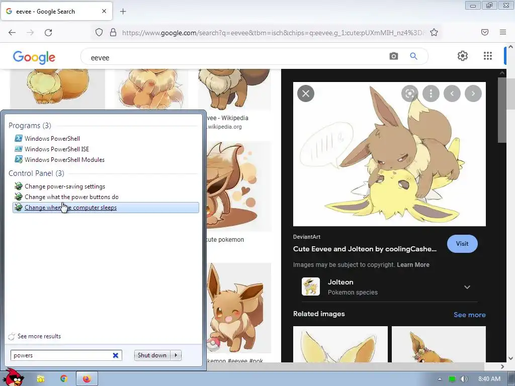This screenshot has height=386, width=515.
Task: Click the padlock site info icon
Action: point(113,32)
